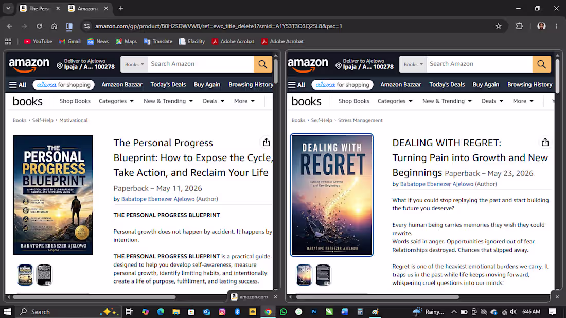
Task: Click the Amazon logo in the right pane
Action: (x=308, y=65)
